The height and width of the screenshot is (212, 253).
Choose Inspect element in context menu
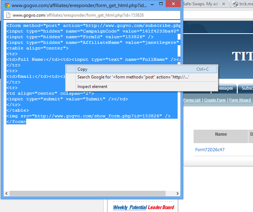[92, 87]
